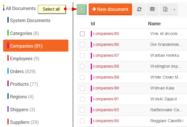Image resolution: width=187 pixels, height=127 pixels.
Task: Select the Suppliers (29) collection
Action: tap(23, 122)
